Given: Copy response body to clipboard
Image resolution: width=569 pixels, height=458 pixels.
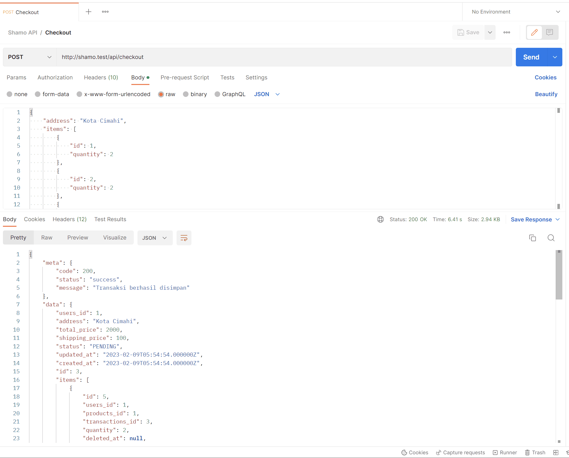Looking at the screenshot, I should 533,238.
